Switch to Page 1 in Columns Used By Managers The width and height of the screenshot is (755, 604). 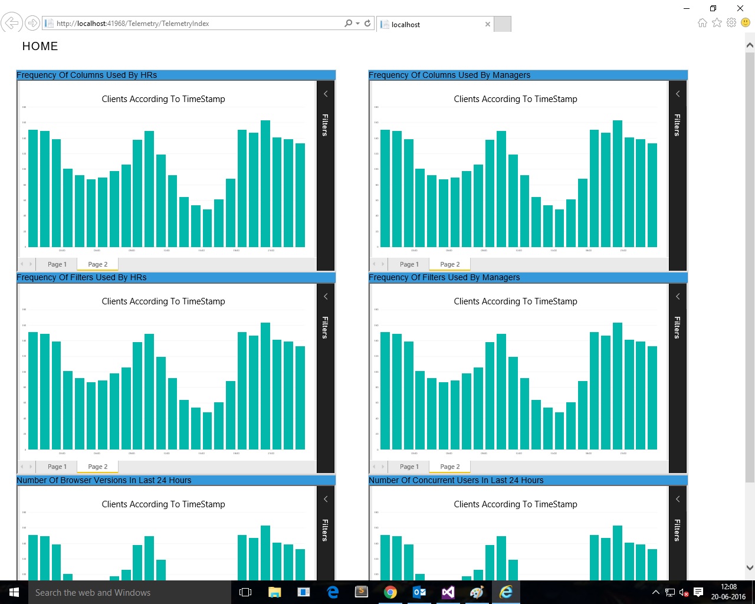pos(409,264)
